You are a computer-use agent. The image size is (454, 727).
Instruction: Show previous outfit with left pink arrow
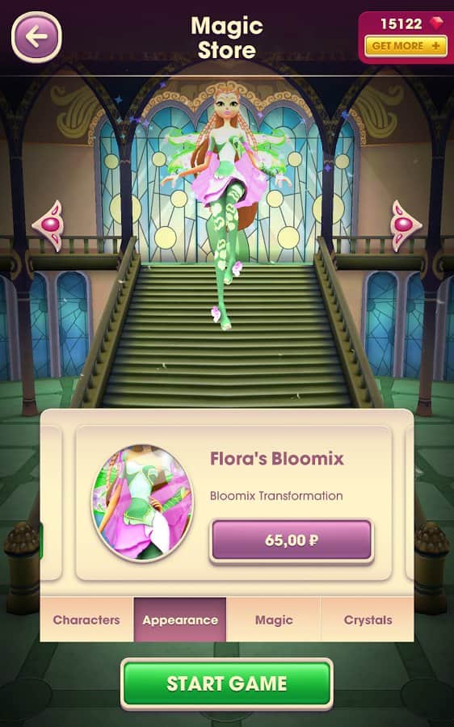click(48, 226)
